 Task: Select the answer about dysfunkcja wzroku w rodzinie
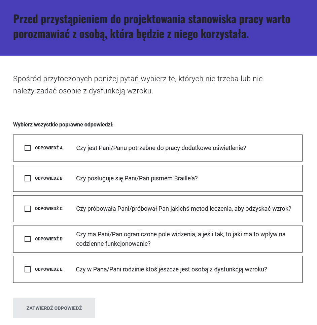pos(171,269)
